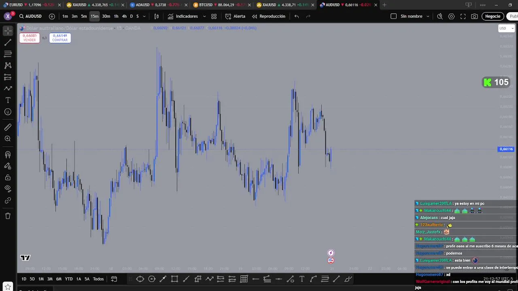The width and height of the screenshot is (518, 291).
Task: Select the Todos date range
Action: click(x=98, y=279)
